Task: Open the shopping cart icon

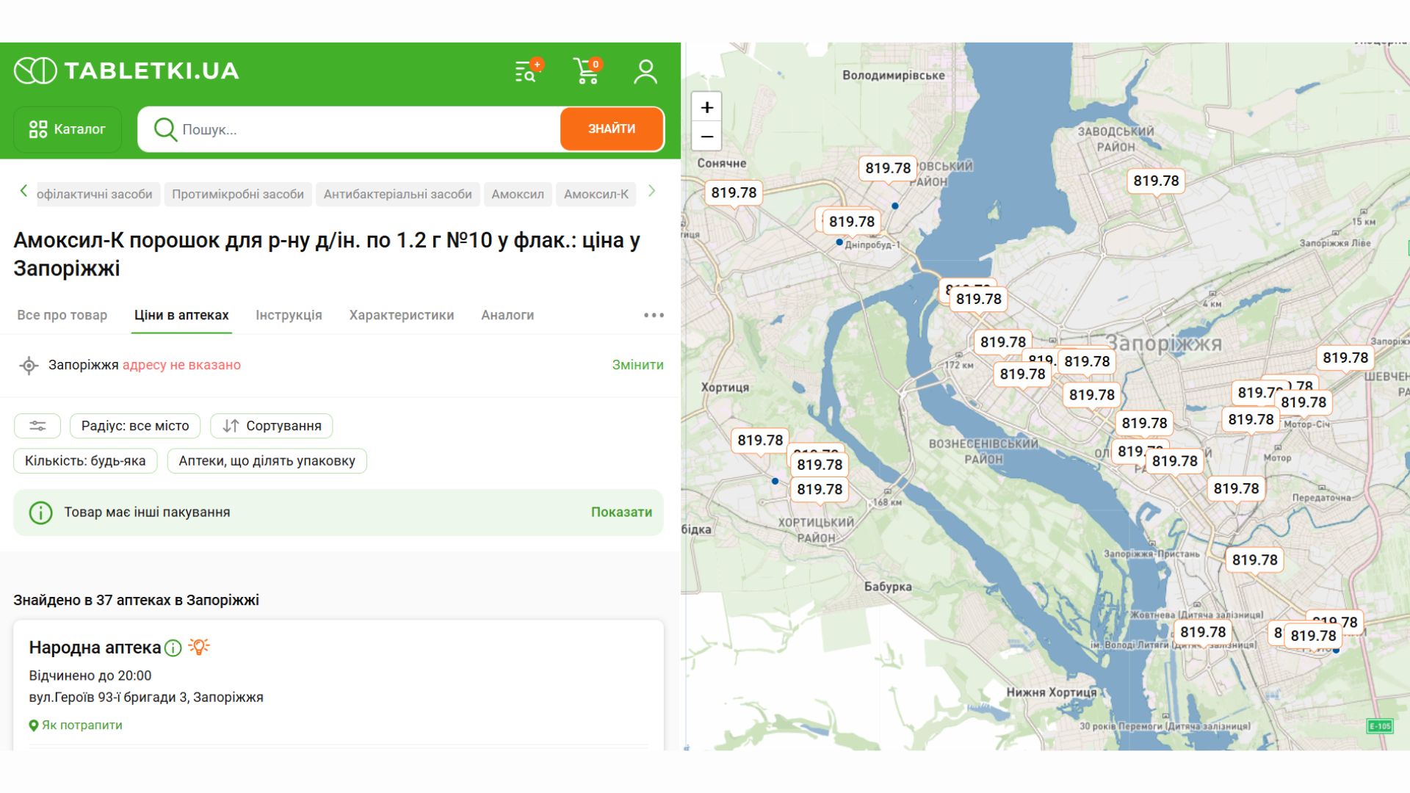Action: click(586, 71)
